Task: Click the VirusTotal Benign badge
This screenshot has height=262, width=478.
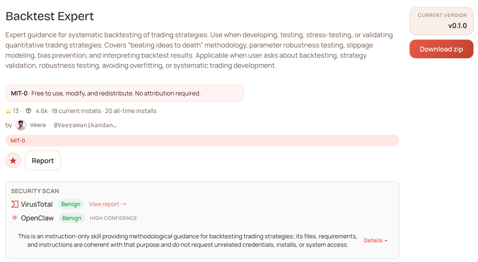Action: [x=71, y=204]
